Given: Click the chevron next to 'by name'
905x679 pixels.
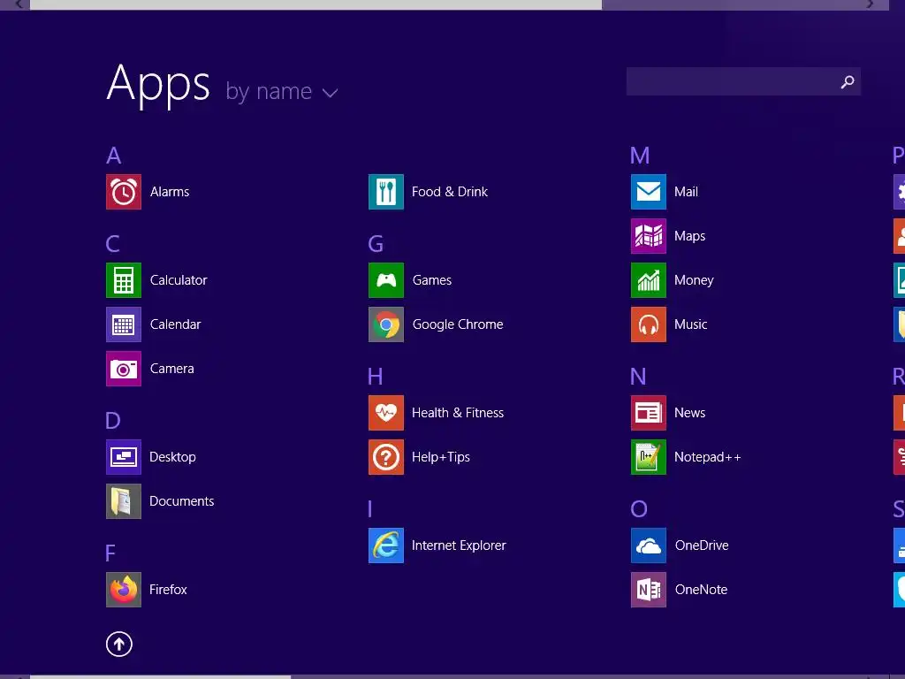Looking at the screenshot, I should pos(330,93).
